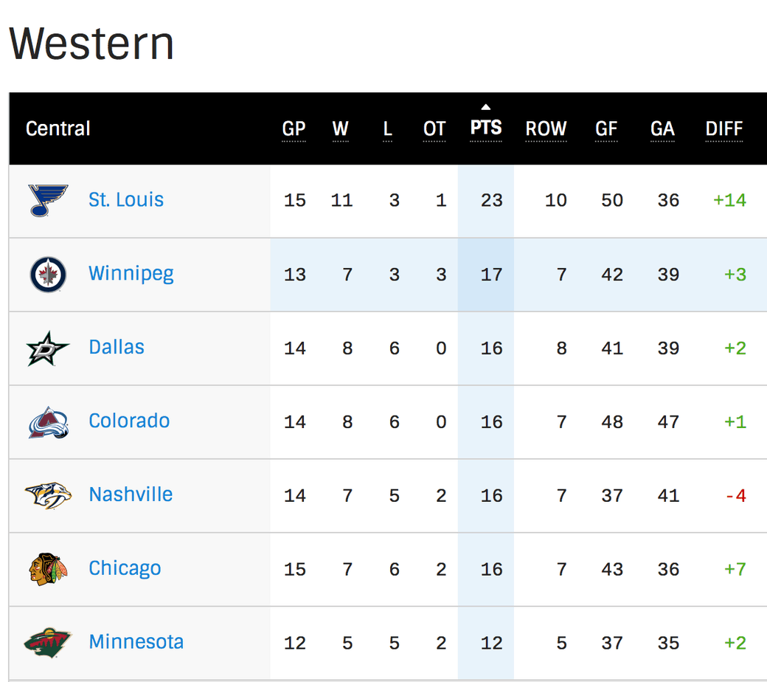767x682 pixels.
Task: Sort by the GA column header
Action: [662, 128]
